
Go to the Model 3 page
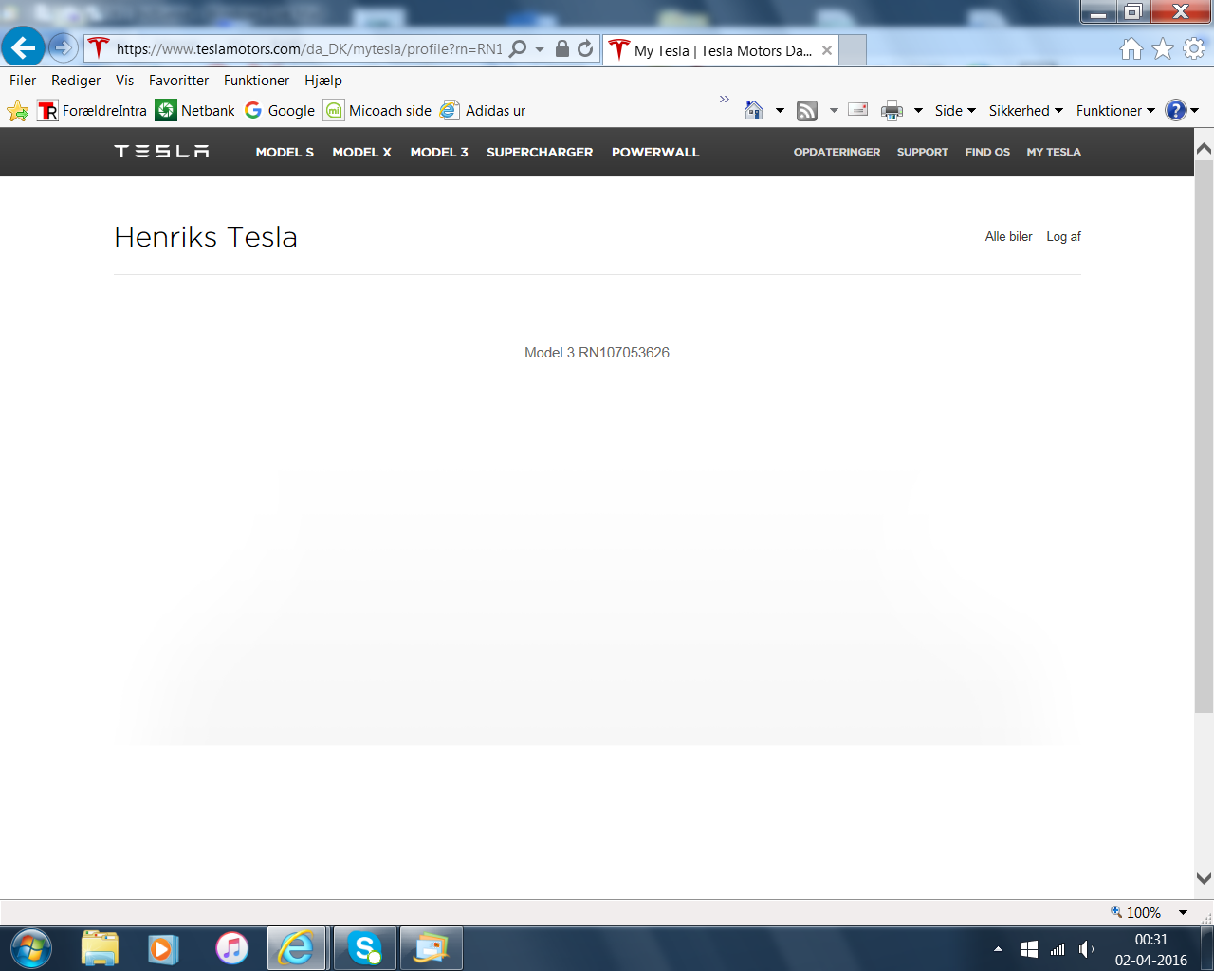(x=439, y=152)
